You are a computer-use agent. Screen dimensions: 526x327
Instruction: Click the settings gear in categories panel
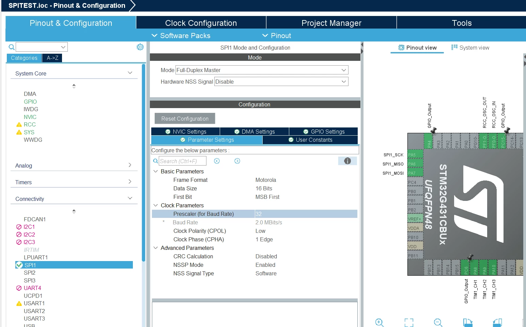140,47
